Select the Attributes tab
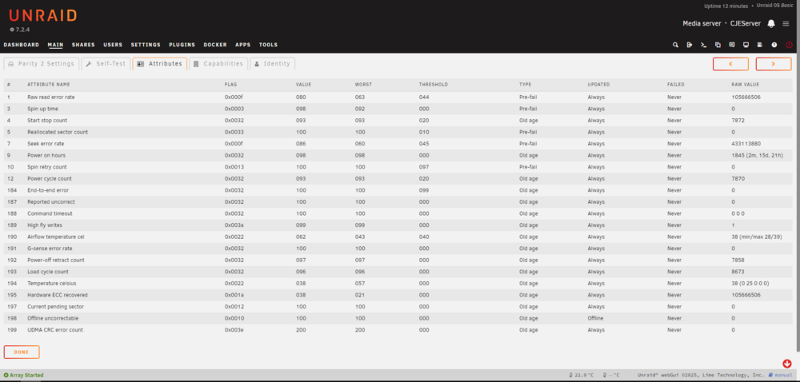Screen dimensions: 800x382 pos(160,64)
